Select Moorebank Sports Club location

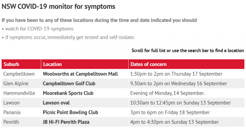(68, 93)
